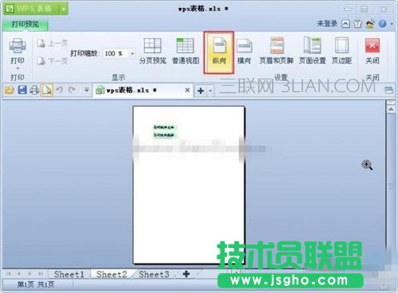The image size is (398, 293).
Task: Add a new sheet with plus icon
Action: click(186, 274)
